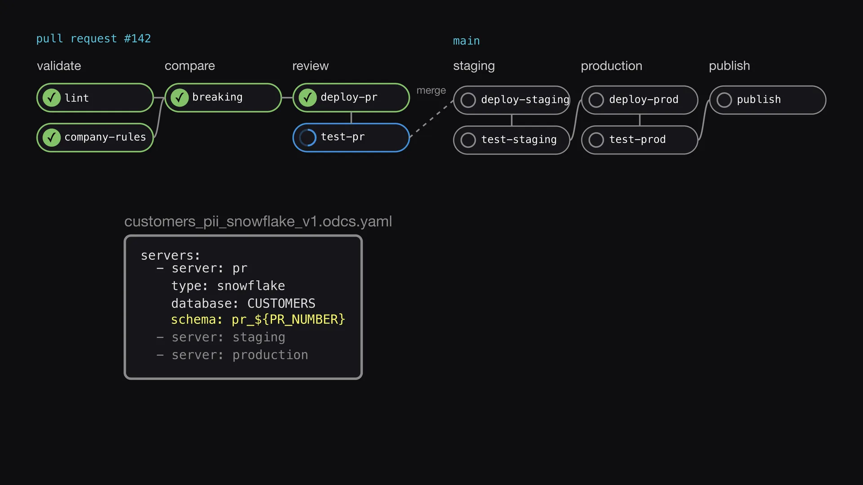863x485 pixels.
Task: Click the pending circle icon on deploy-prod
Action: tap(596, 100)
